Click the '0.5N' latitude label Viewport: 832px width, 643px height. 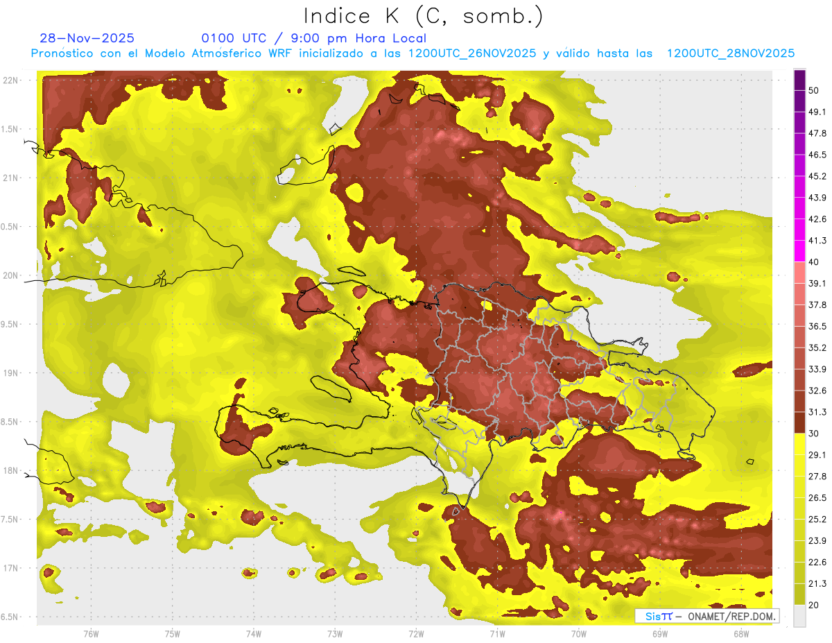[10, 227]
